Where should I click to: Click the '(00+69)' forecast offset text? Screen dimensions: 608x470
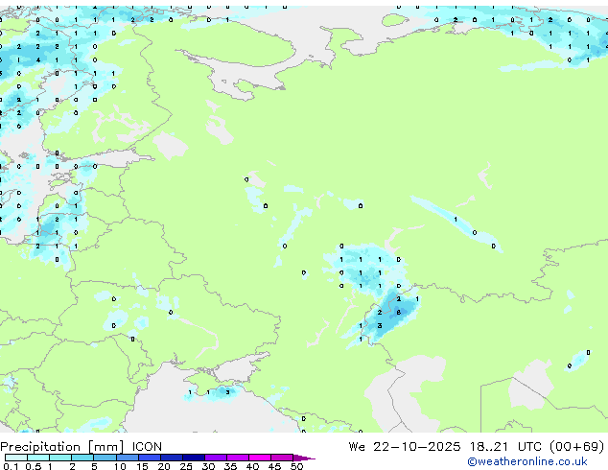coord(577,446)
